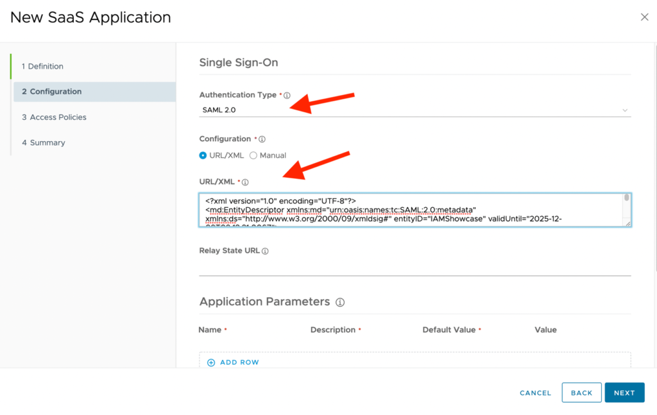Click the info icon beside Authentication Type

pyautogui.click(x=287, y=94)
